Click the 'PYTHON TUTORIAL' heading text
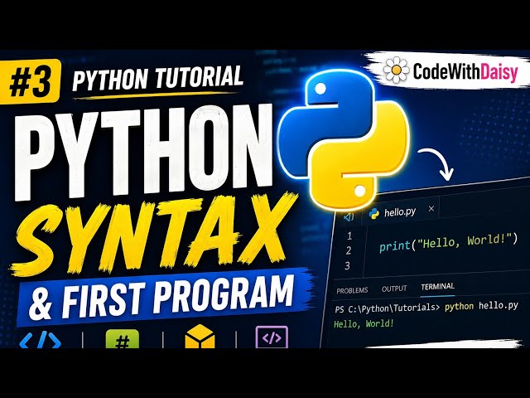The image size is (530, 398). click(x=158, y=79)
